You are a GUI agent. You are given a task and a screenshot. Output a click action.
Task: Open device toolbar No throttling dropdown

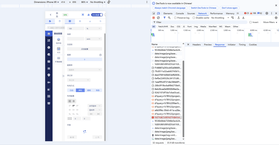(x=98, y=2)
